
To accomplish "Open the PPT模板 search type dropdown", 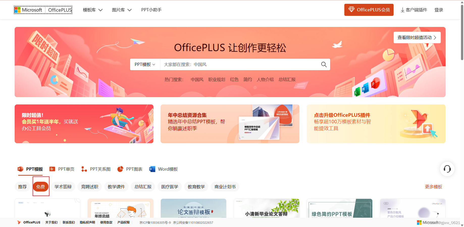I will click(145, 64).
